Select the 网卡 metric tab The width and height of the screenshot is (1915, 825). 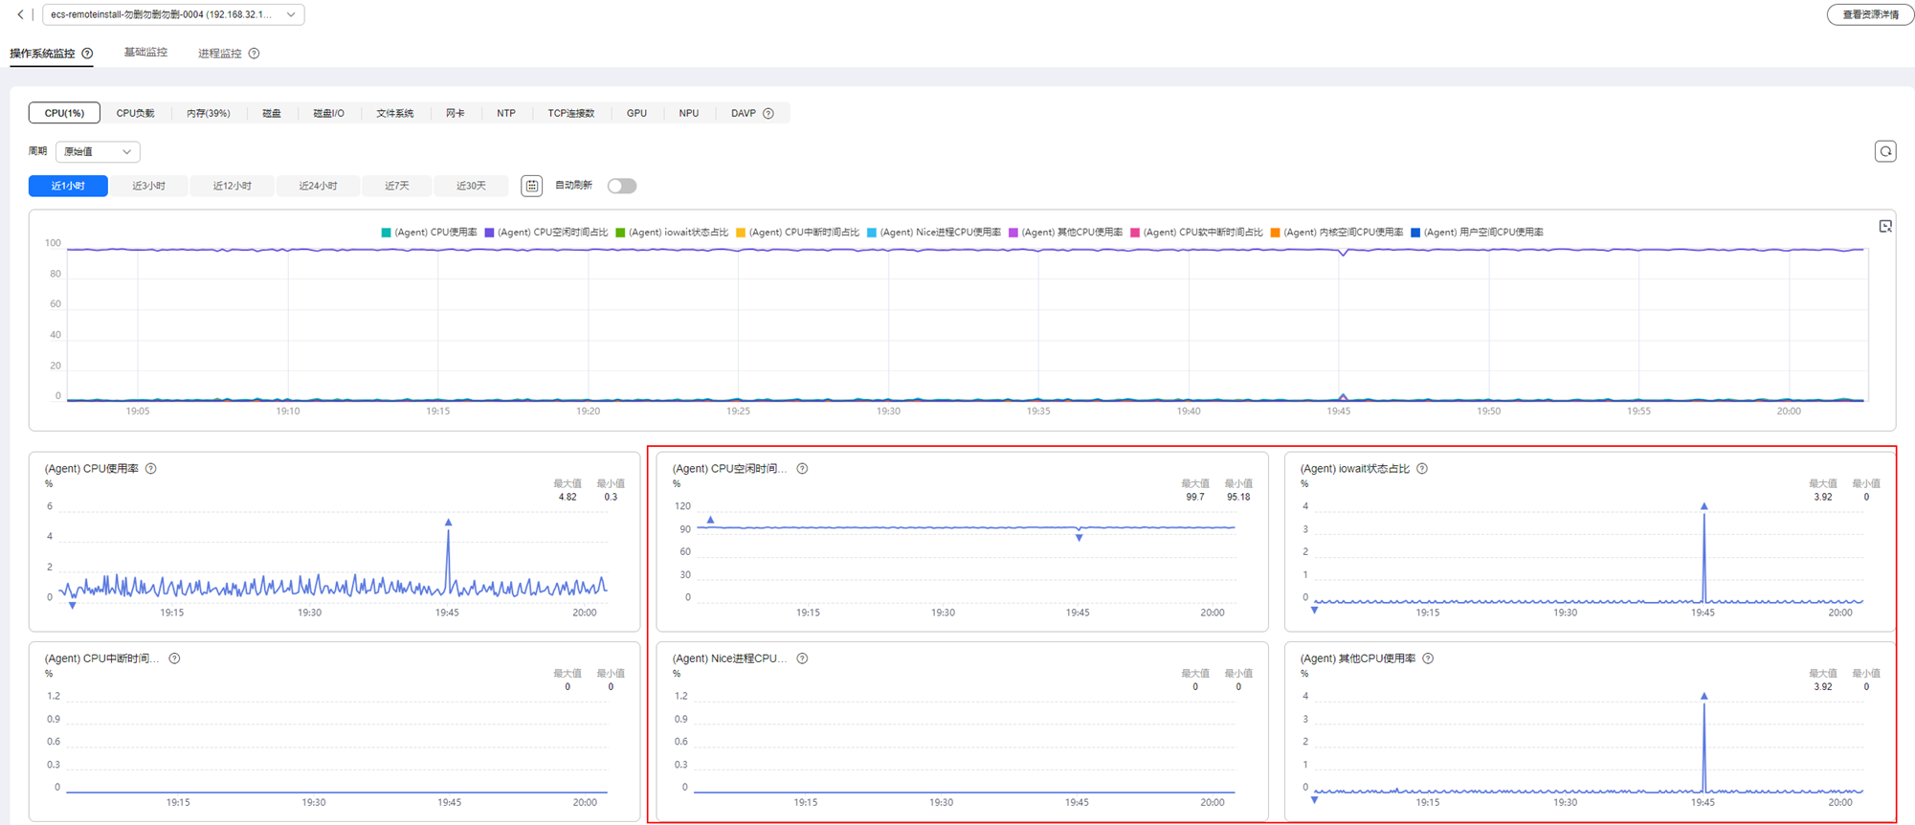(x=455, y=113)
